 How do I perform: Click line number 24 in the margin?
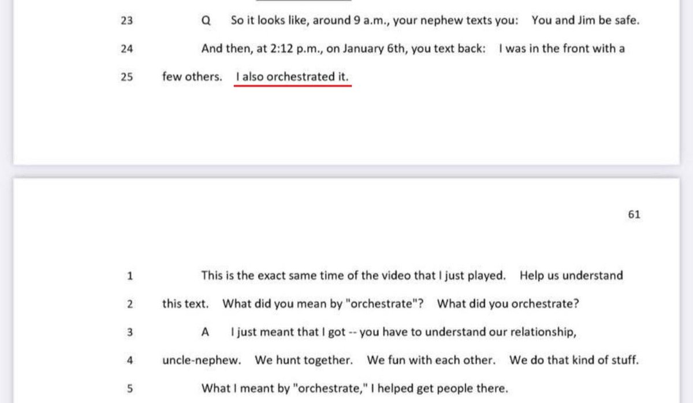click(x=127, y=49)
